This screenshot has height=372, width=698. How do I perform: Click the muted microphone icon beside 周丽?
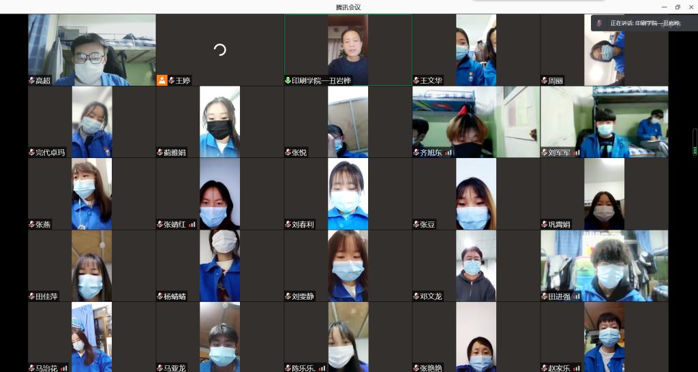[x=544, y=80]
